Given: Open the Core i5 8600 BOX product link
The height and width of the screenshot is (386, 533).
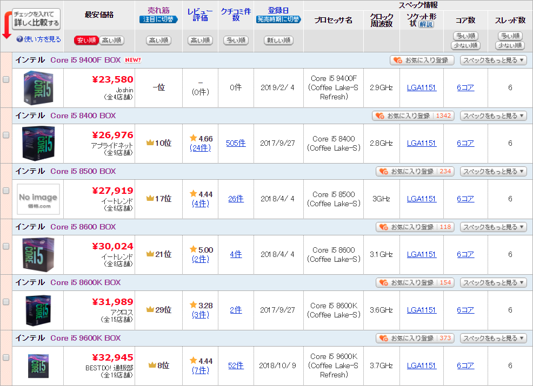Looking at the screenshot, I should click(83, 227).
